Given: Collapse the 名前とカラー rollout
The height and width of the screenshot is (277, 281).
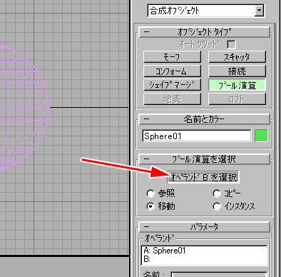Looking at the screenshot, I should point(204,119).
